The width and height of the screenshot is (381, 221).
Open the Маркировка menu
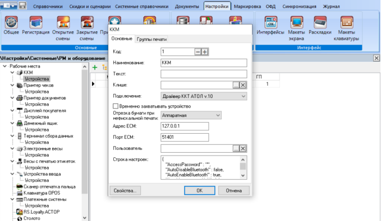(247, 7)
